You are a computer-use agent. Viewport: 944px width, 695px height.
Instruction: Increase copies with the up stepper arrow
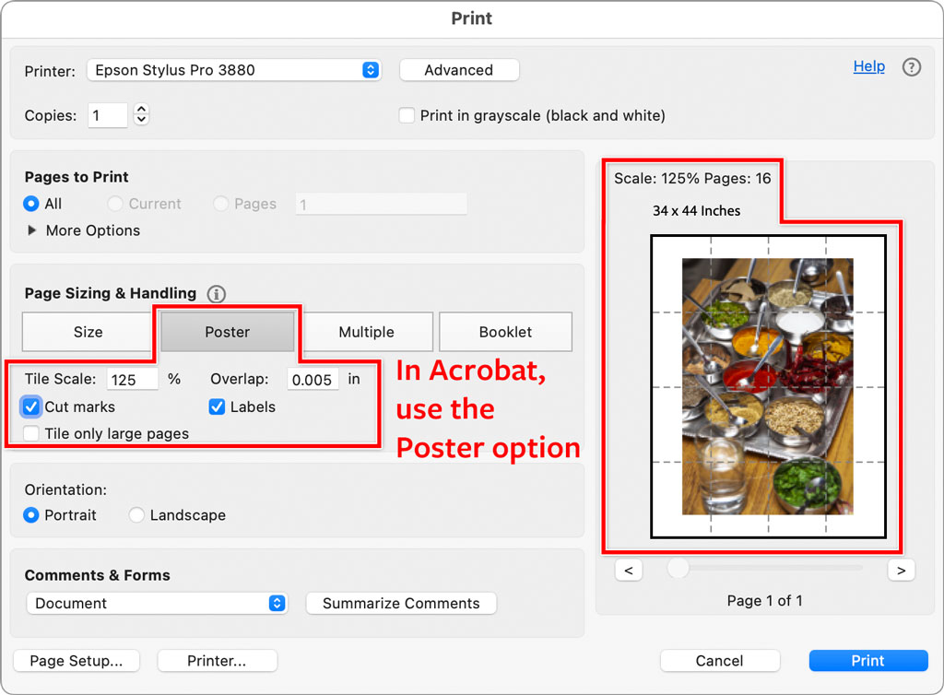(141, 109)
